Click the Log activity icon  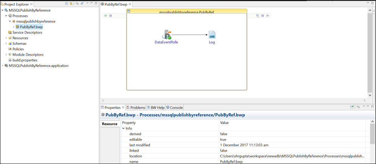212,35
